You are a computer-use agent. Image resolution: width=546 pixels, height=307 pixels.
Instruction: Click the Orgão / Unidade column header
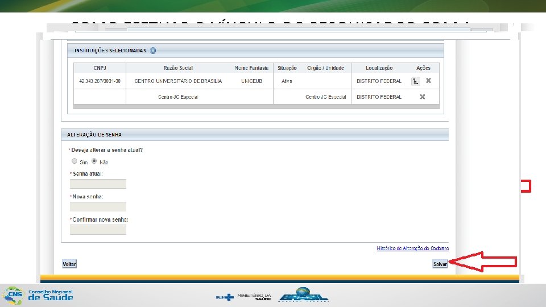tap(325, 68)
